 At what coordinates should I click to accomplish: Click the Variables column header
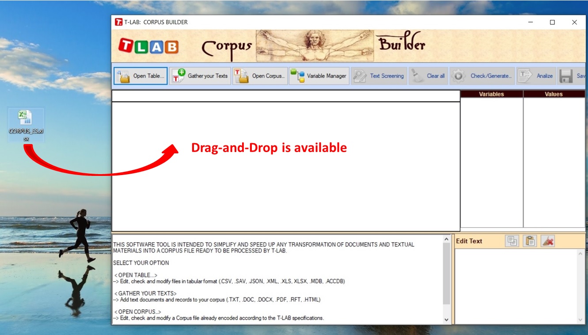pyautogui.click(x=492, y=94)
